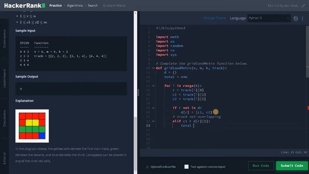Click the sample output value 9
The height and width of the screenshot is (174, 309).
tap(21, 89)
